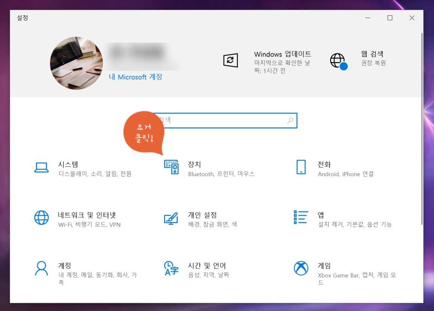Click the 시간 및 언어 label

(x=207, y=266)
